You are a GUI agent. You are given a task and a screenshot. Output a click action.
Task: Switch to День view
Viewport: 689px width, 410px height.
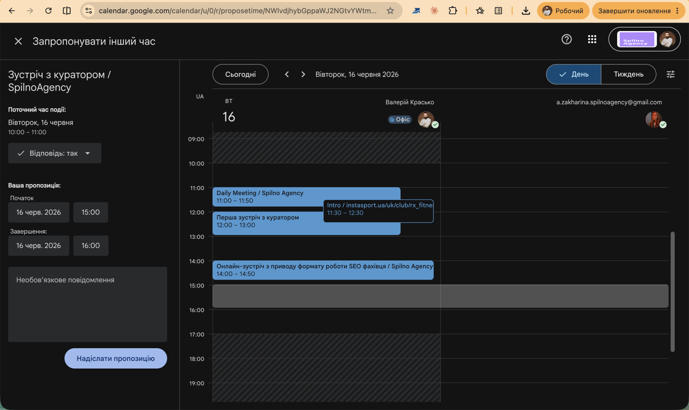click(x=574, y=74)
